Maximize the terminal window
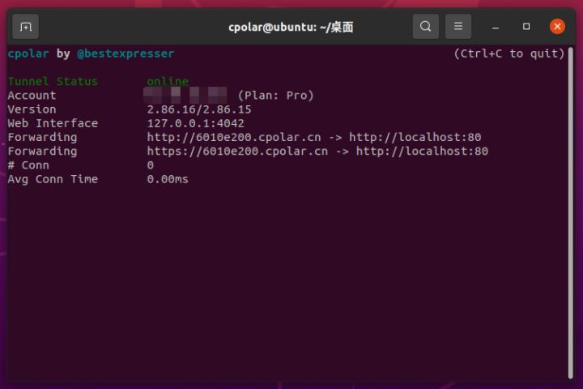The height and width of the screenshot is (389, 583). click(526, 27)
